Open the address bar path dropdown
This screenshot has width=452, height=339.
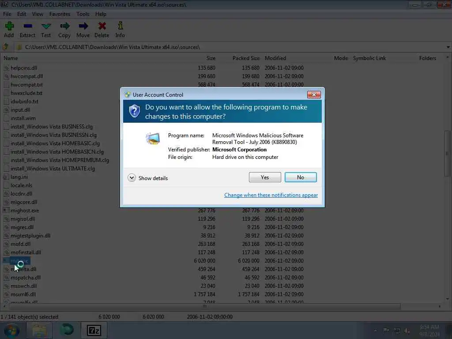pos(448,47)
